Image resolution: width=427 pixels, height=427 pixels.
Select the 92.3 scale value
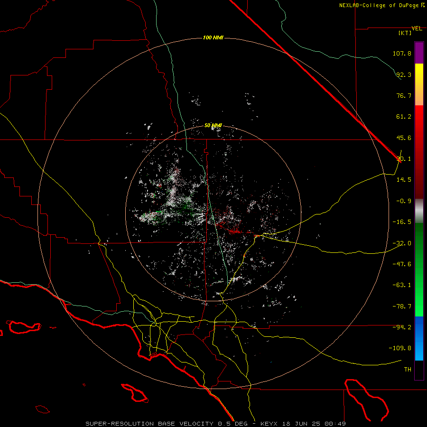404,74
